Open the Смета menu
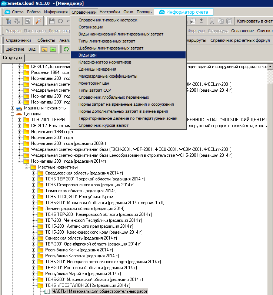 18,12
